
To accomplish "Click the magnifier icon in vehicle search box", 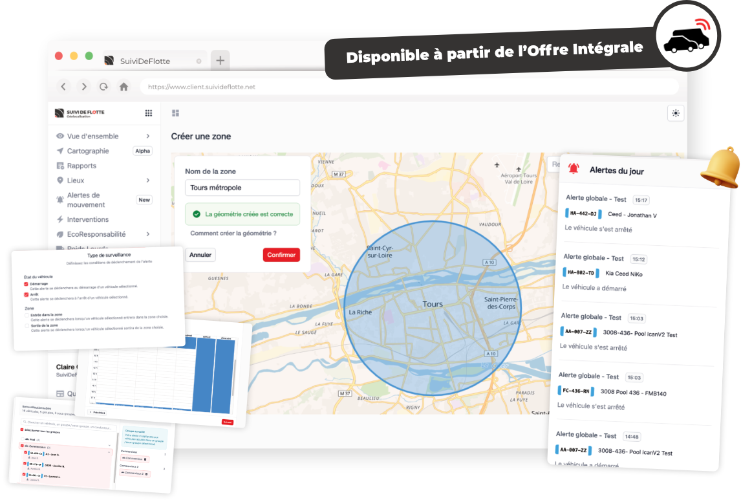I will pyautogui.click(x=25, y=422).
